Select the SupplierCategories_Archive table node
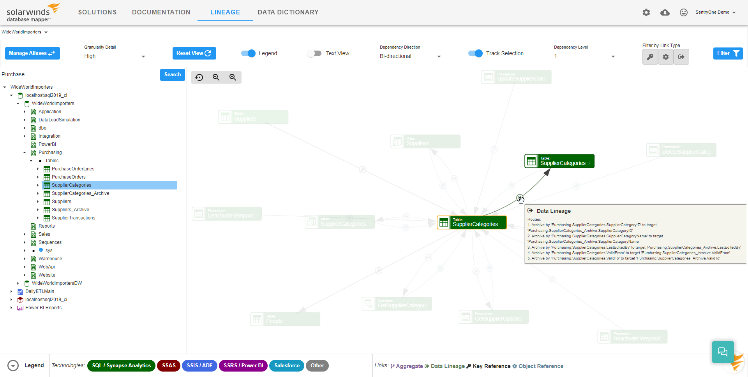748x377 pixels. [x=559, y=161]
